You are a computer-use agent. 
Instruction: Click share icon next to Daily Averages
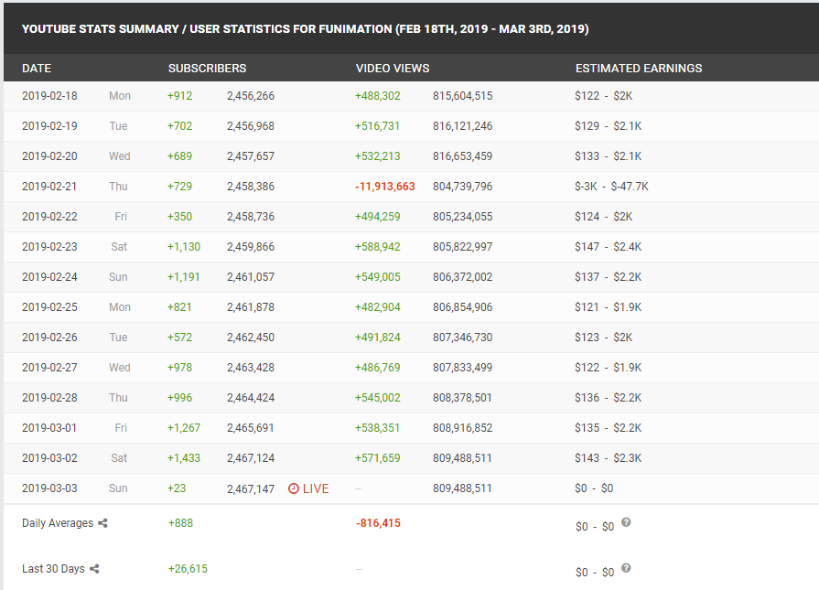[x=102, y=523]
